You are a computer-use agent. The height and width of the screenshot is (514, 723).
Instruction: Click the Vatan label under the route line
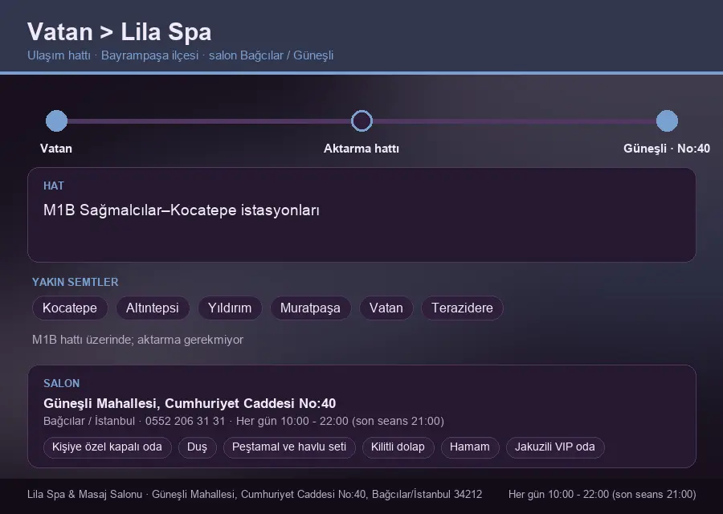56,149
